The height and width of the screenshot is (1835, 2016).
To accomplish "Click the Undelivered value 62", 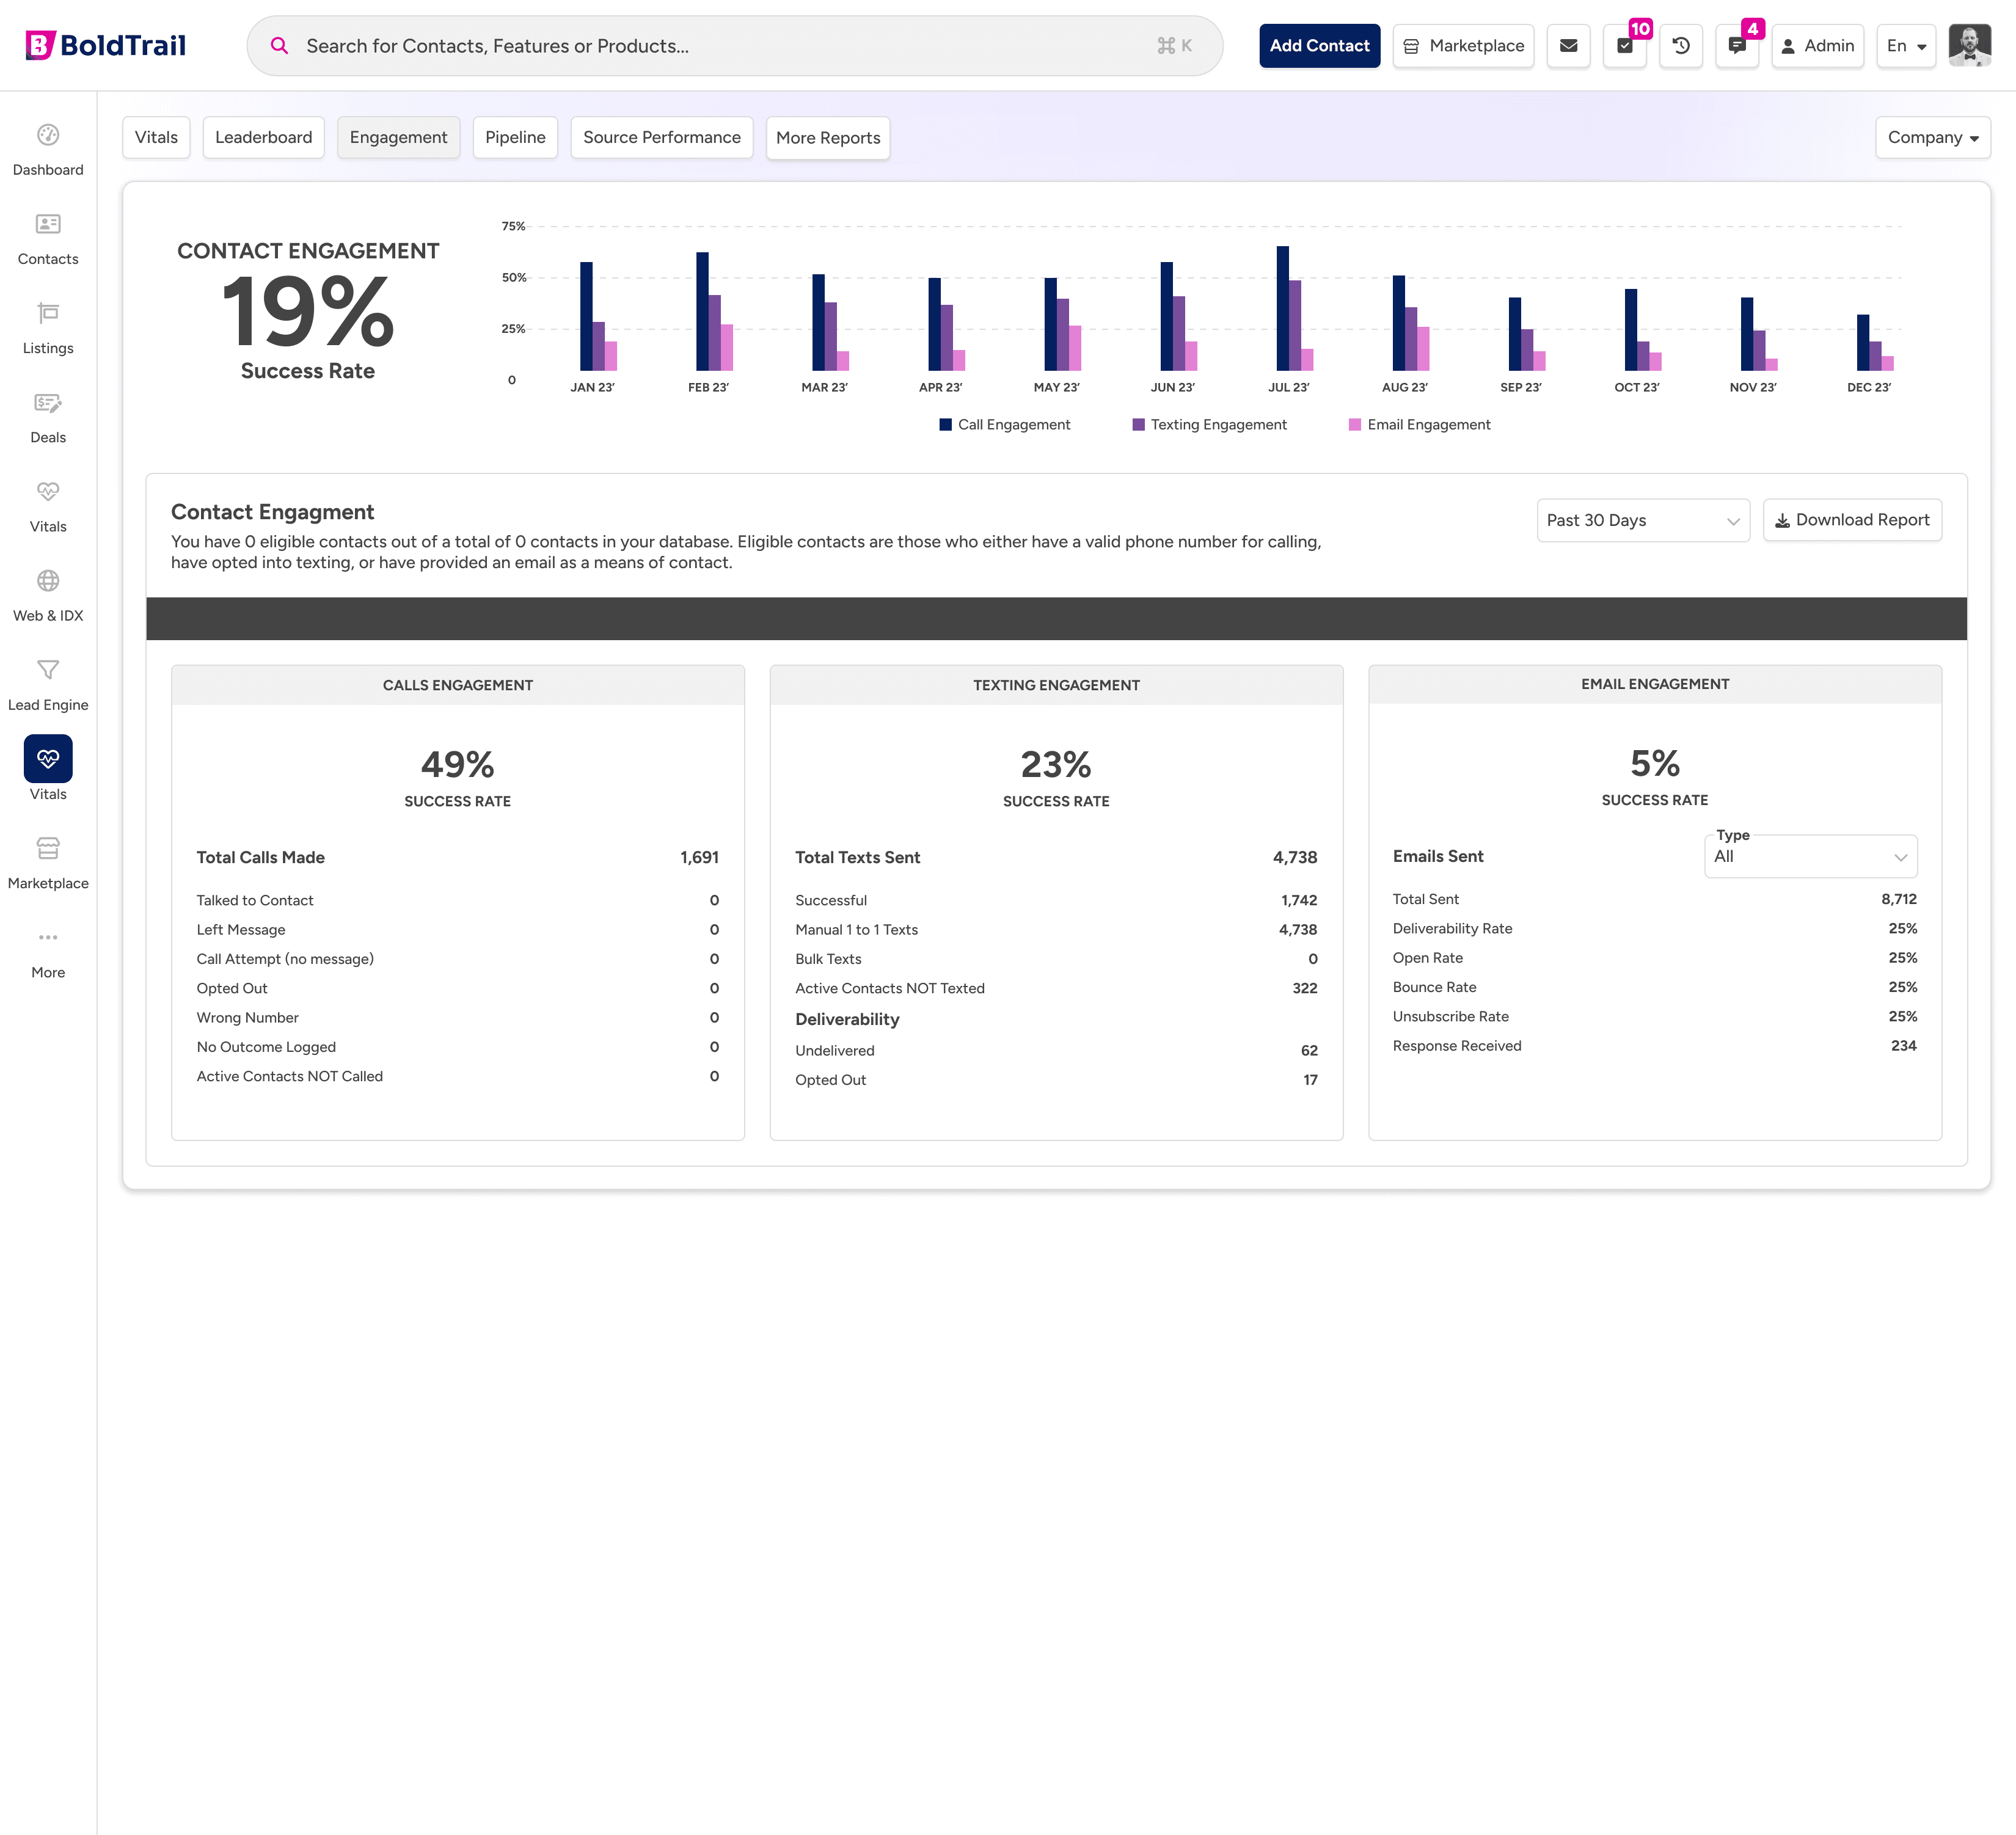I will point(1309,1051).
